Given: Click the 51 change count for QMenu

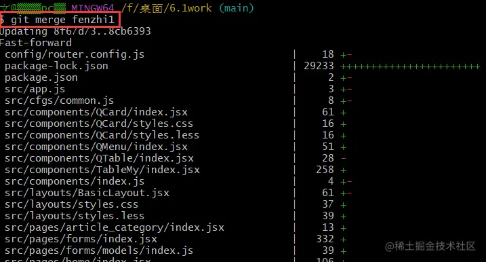Looking at the screenshot, I should pyautogui.click(x=328, y=147).
